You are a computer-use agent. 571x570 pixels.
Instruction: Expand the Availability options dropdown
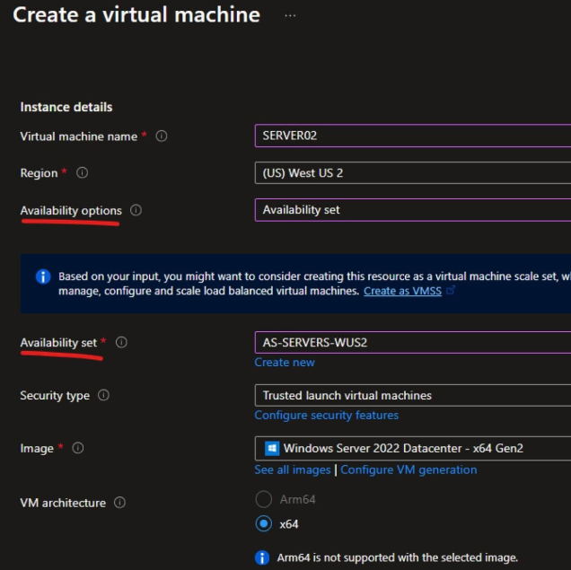click(413, 210)
